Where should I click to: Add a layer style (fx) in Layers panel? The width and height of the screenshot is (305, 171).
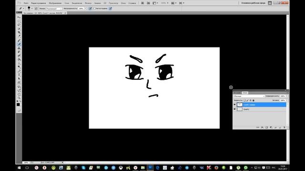(x=262, y=127)
